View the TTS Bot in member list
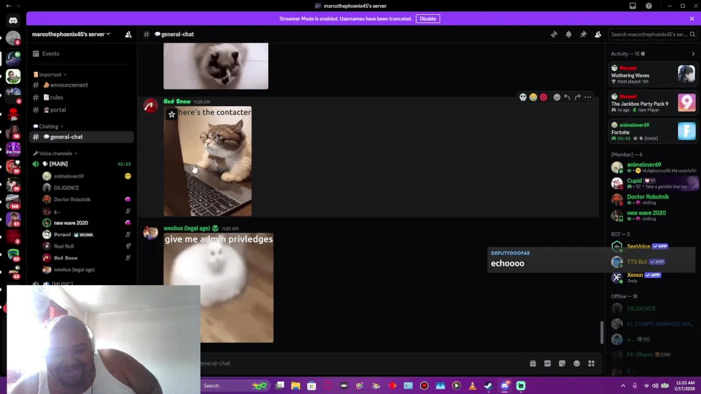The width and height of the screenshot is (701, 394). pos(653,262)
